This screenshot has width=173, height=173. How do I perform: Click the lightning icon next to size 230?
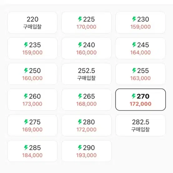134,19
